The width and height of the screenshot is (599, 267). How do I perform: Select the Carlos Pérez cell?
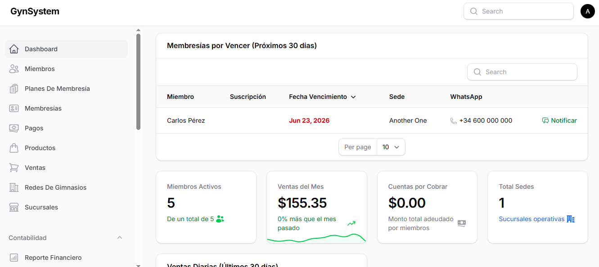186,120
